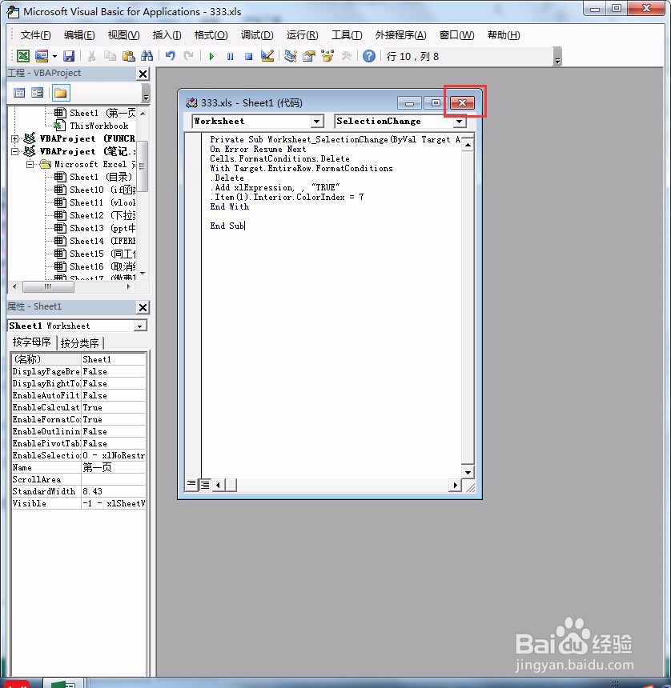Open the 调试 menu
This screenshot has height=688, width=671.
tap(257, 35)
